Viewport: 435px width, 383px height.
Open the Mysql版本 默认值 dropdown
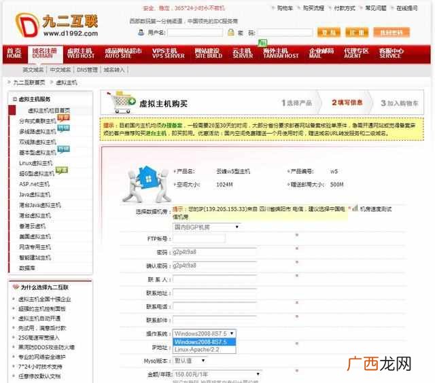pyautogui.click(x=190, y=361)
